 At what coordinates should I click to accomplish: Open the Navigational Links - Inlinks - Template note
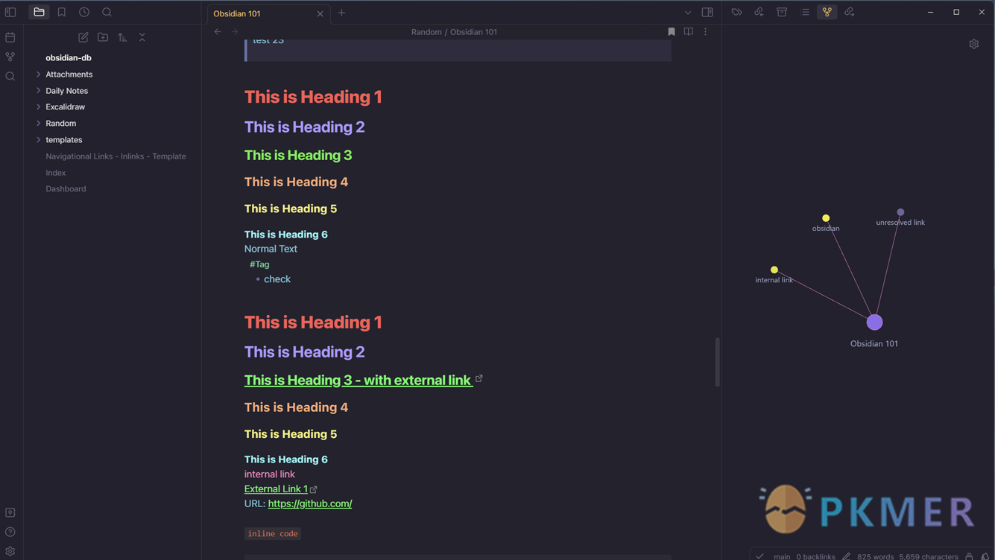tap(116, 156)
